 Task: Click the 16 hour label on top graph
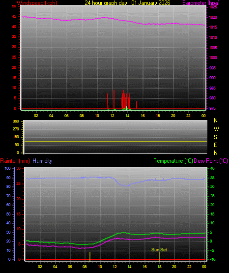click(143, 116)
